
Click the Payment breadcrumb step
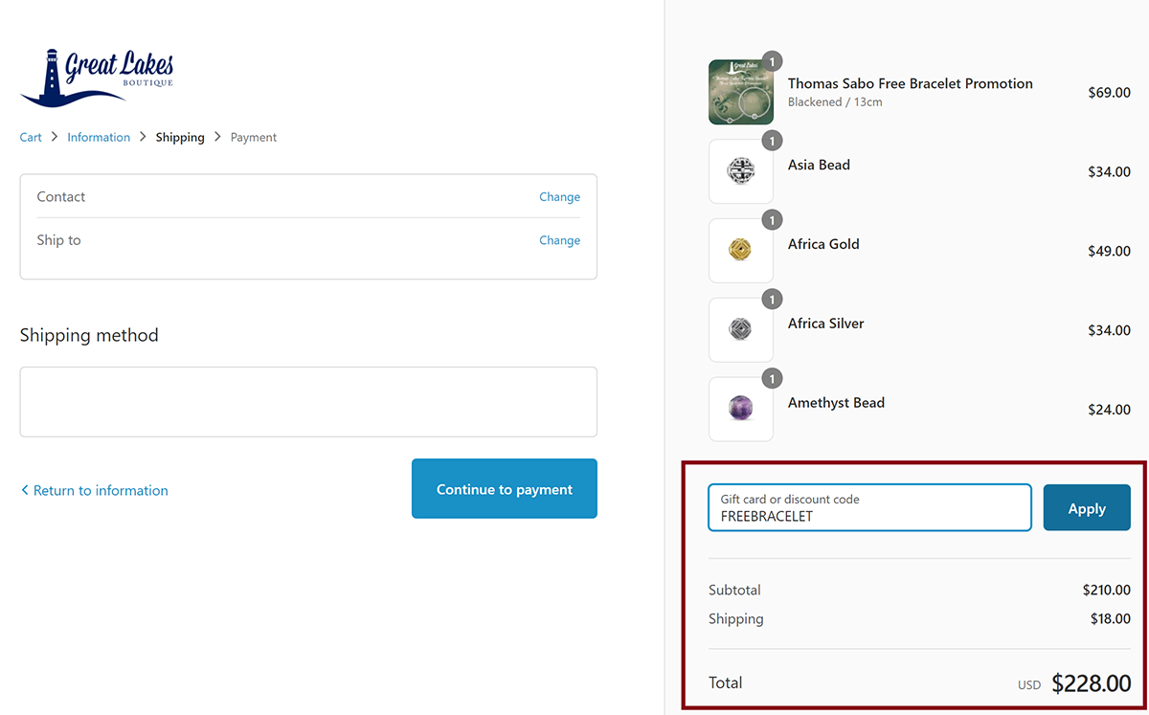[254, 138]
